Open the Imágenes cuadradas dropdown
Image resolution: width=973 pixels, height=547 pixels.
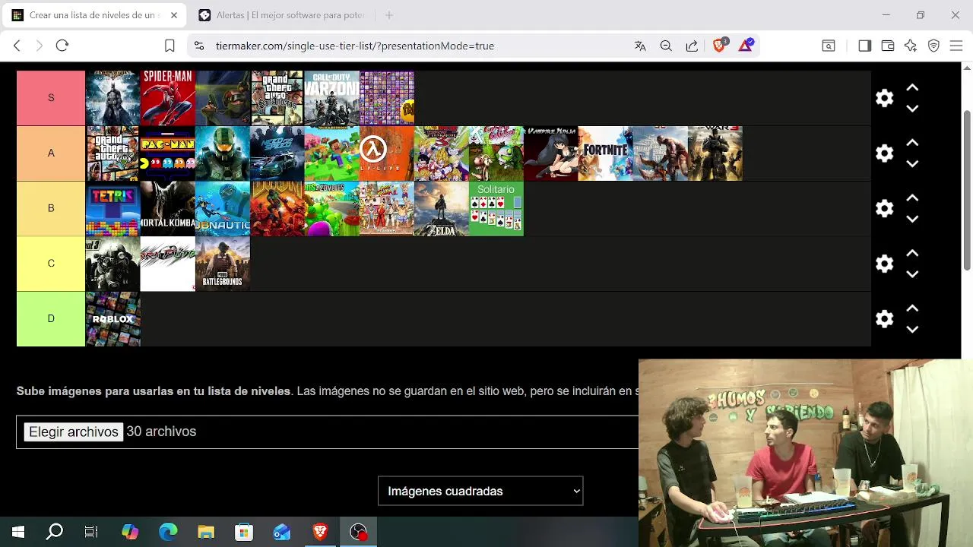point(480,491)
